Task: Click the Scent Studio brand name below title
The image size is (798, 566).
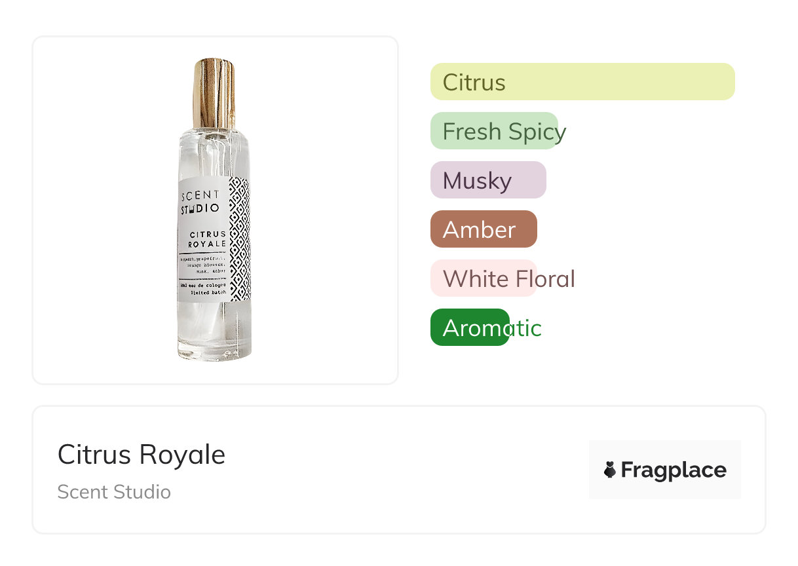Action: [114, 492]
